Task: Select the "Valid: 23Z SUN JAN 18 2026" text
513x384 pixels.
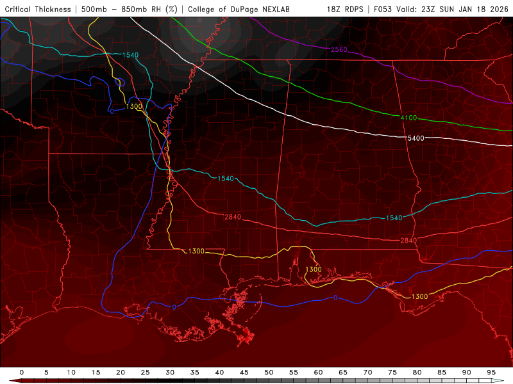Action: click(452, 9)
